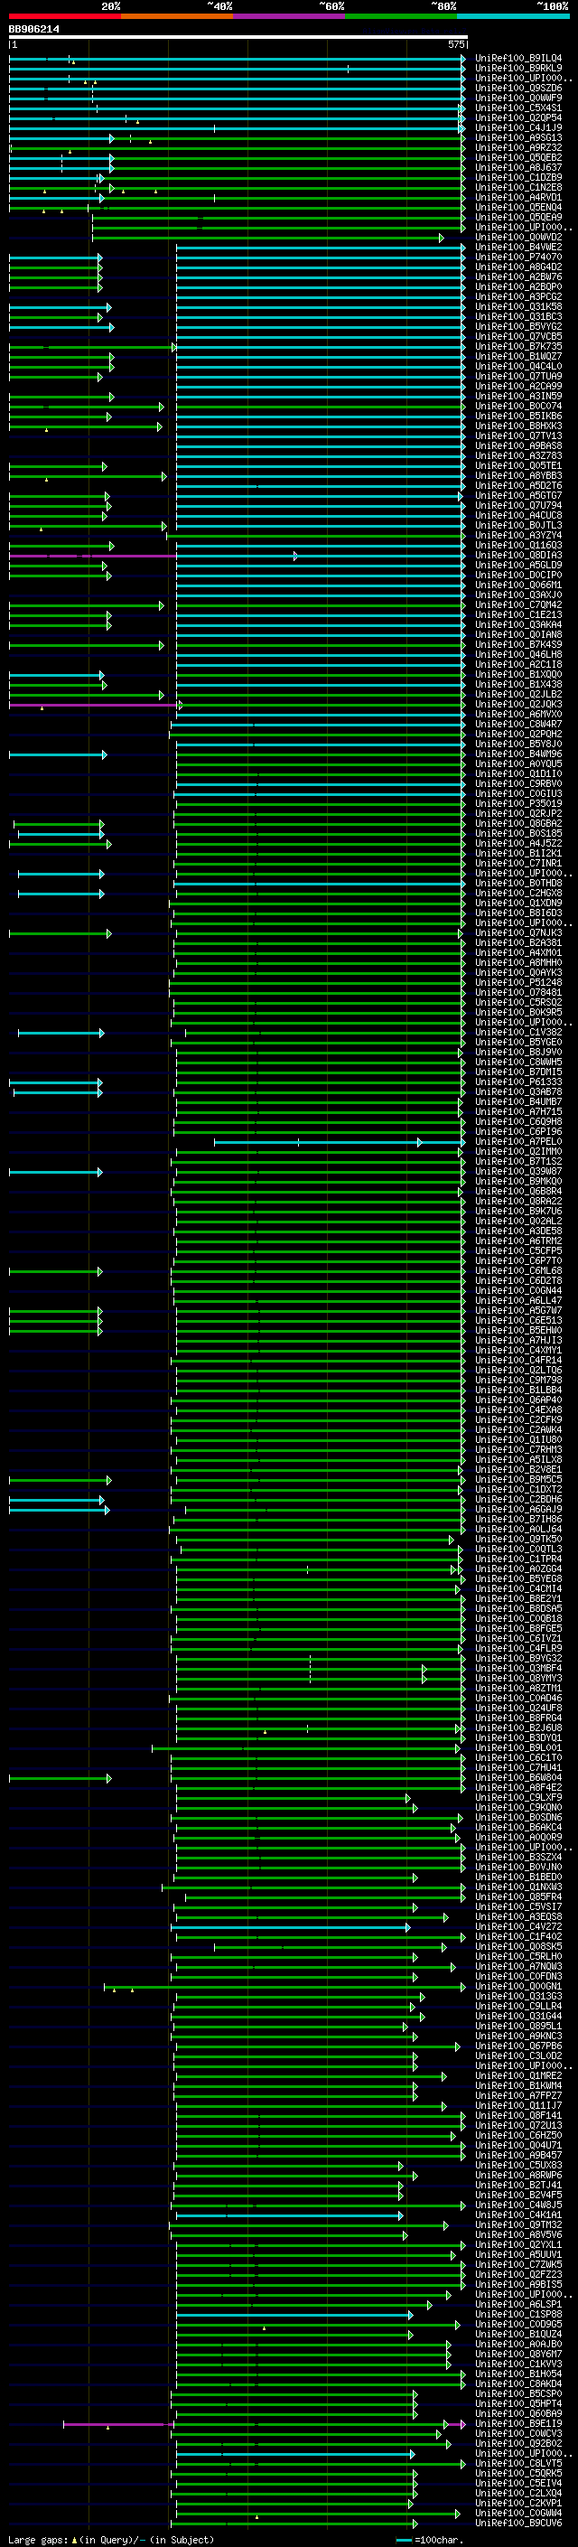The width and height of the screenshot is (578, 2547).
Task: Select label UniRef100_C4V272
Action: tap(518, 1927)
